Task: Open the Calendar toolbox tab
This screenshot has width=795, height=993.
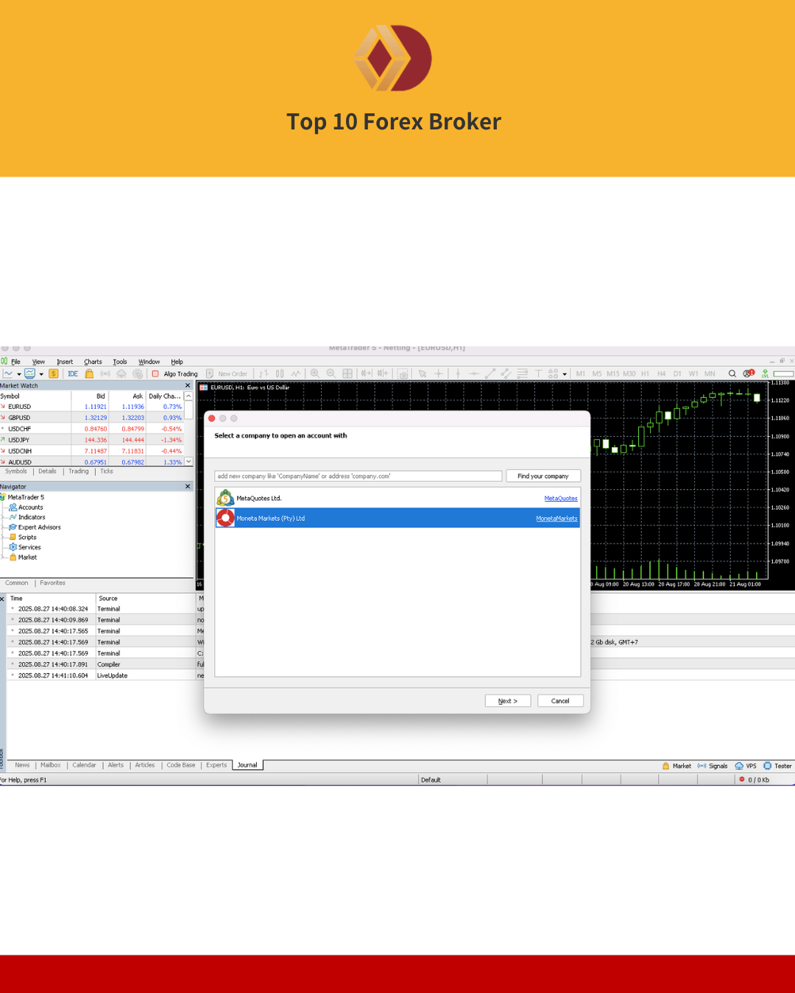Action: 84,765
